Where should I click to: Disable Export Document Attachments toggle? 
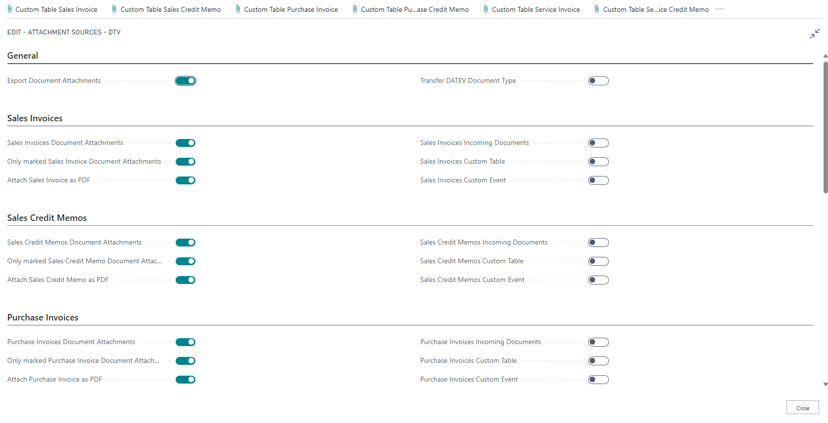pos(186,81)
